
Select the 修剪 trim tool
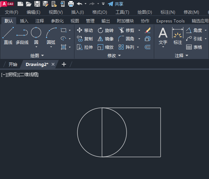click(126, 31)
